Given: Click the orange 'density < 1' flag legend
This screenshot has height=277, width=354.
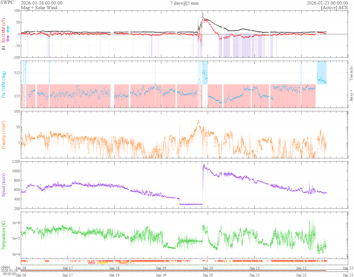Looking at the screenshot, I should point(127,263).
